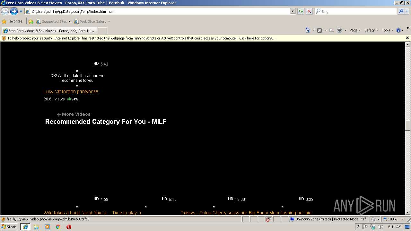Open the Windows Start menu

tap(9, 227)
